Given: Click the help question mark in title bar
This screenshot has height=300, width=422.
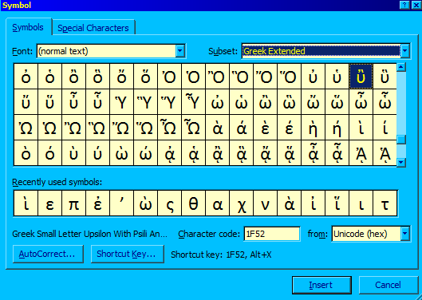Looking at the screenshot, I should [404, 5].
